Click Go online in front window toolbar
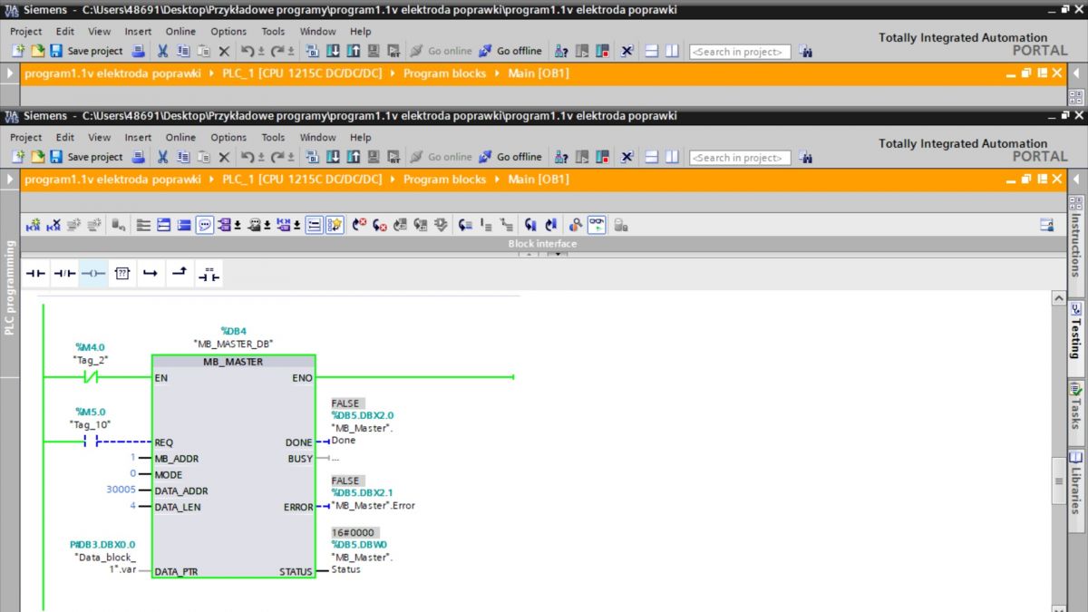1088x612 pixels. (442, 157)
